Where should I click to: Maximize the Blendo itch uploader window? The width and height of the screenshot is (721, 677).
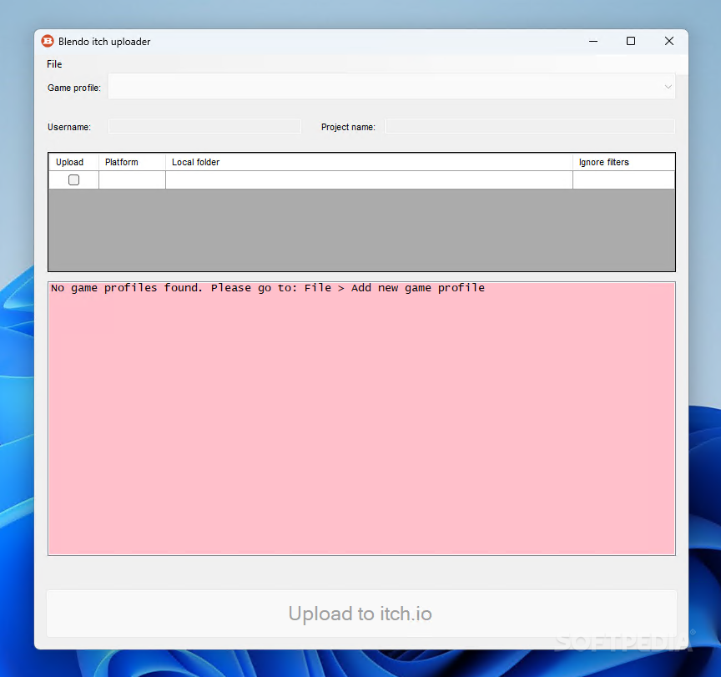tap(631, 42)
